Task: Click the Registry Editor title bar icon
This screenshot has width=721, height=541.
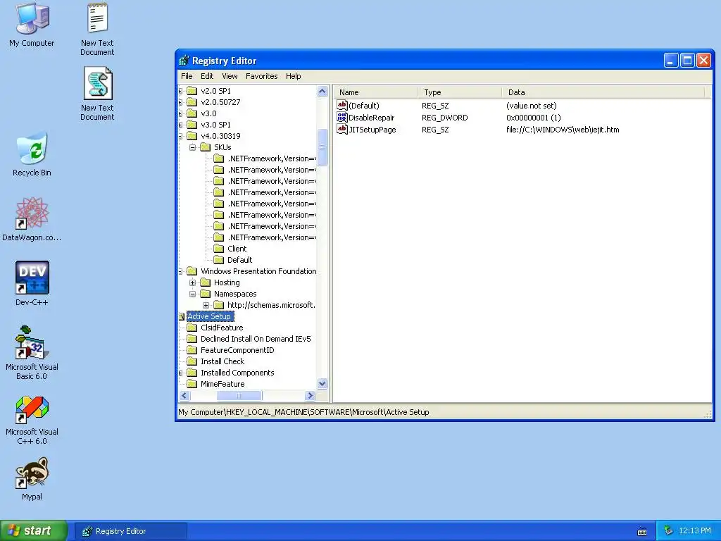Action: click(184, 61)
